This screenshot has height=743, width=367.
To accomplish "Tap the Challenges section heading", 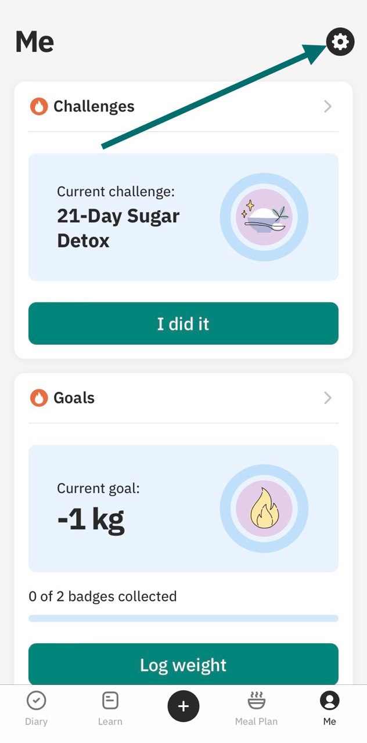I will click(94, 106).
